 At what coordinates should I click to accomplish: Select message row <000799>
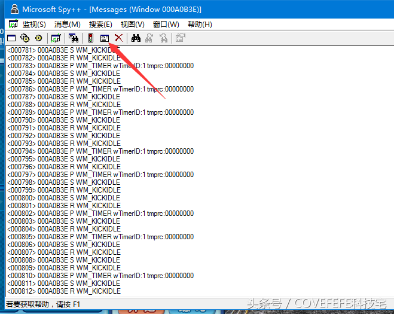[64, 190]
